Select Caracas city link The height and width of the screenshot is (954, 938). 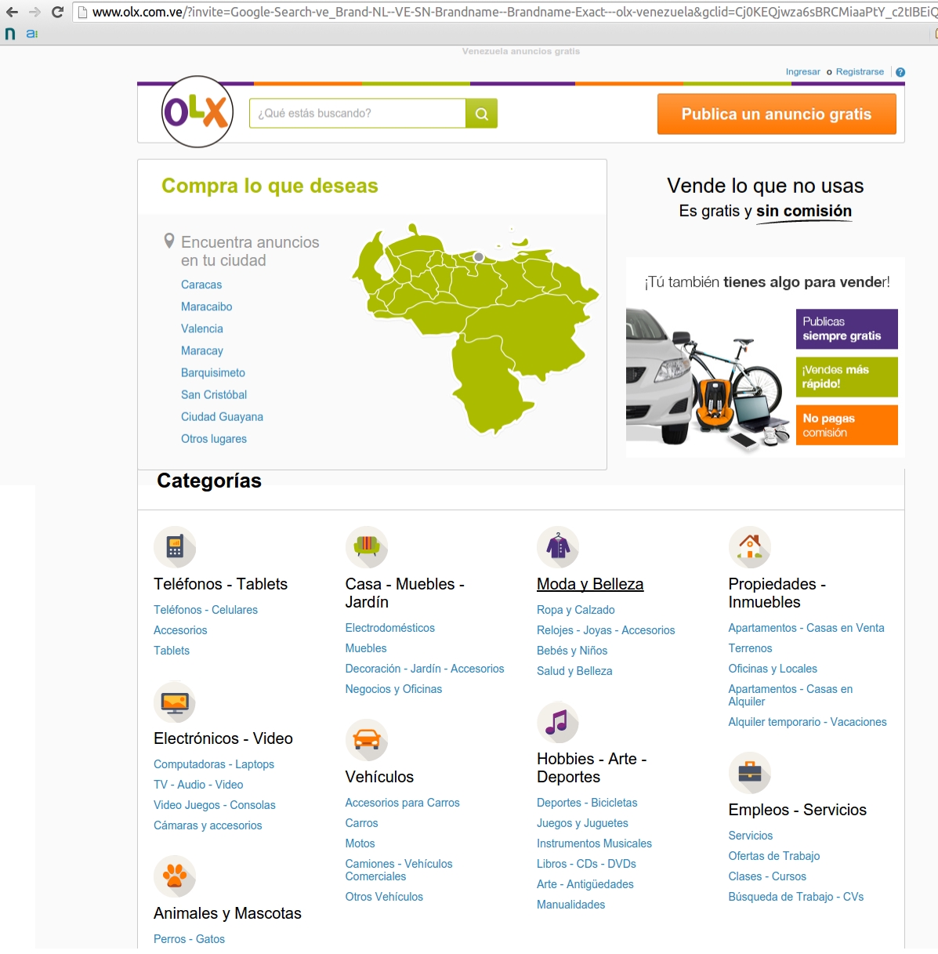click(201, 285)
